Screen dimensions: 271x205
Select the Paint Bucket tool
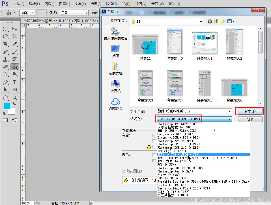[x=15, y=67]
